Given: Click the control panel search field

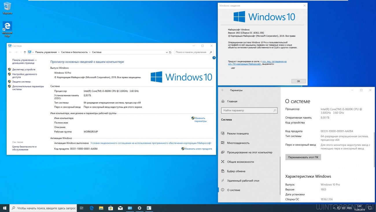Looking at the screenshot, I should [194, 52].
